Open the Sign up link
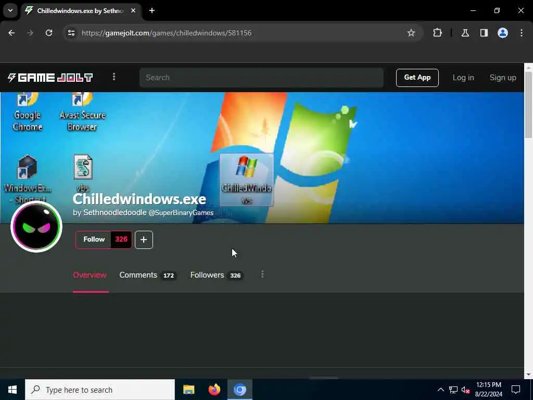The image size is (533, 400). pyautogui.click(x=503, y=78)
